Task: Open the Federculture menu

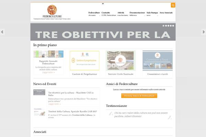Action: 94,14
